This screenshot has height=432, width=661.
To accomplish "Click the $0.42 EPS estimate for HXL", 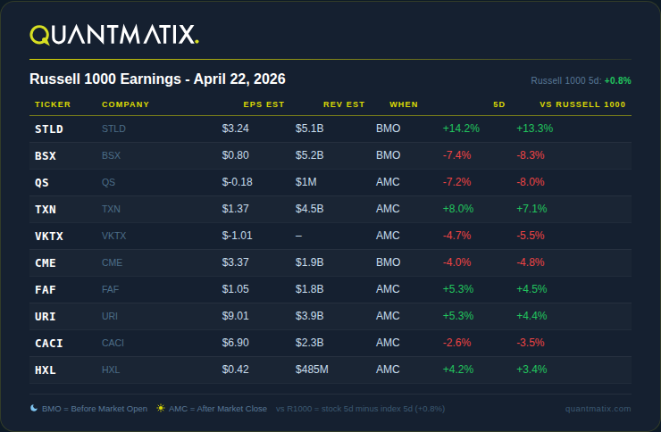I will [236, 370].
